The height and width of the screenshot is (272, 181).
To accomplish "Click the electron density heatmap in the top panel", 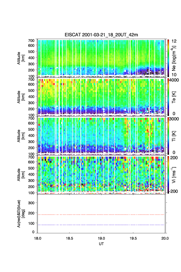I will (x=102, y=58).
